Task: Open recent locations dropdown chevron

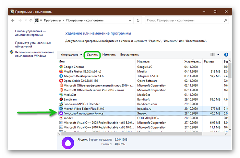Action: [x=26, y=20]
